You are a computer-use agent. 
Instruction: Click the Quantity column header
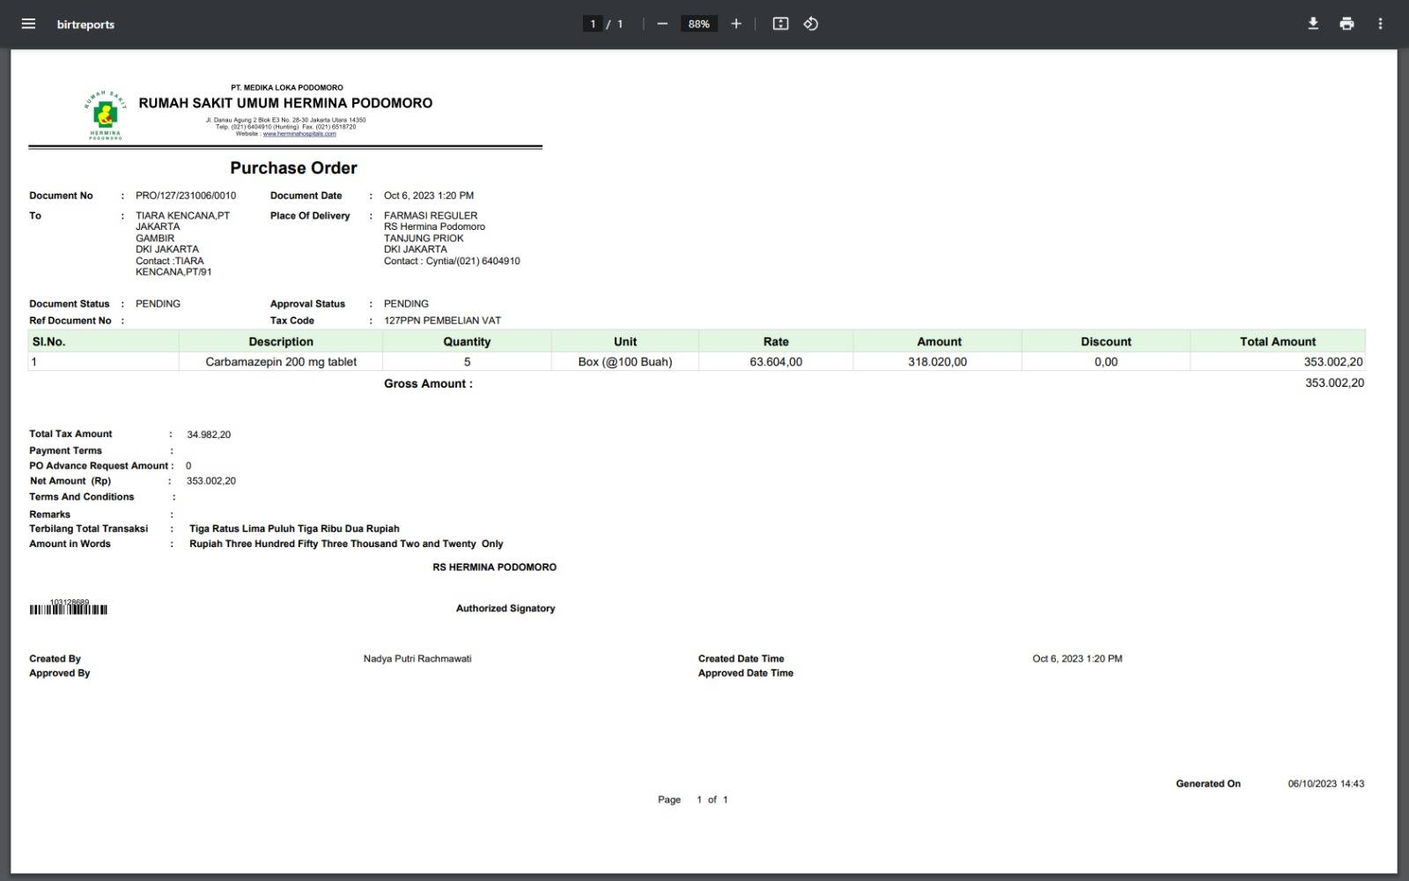pos(467,342)
